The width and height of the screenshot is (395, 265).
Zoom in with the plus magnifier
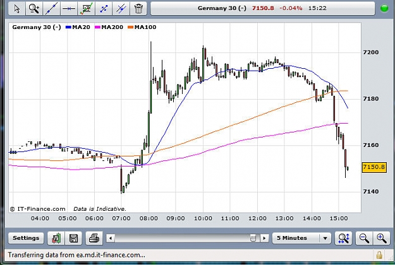click(381, 238)
